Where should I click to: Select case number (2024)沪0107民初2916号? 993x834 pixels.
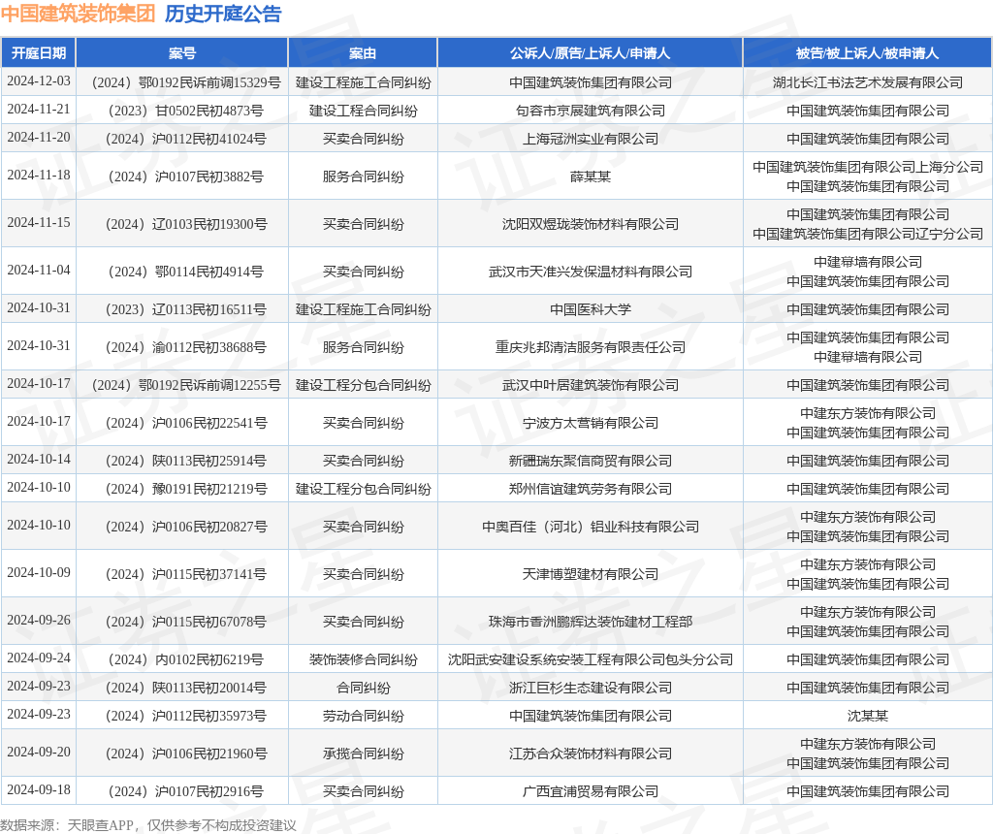[x=182, y=791]
